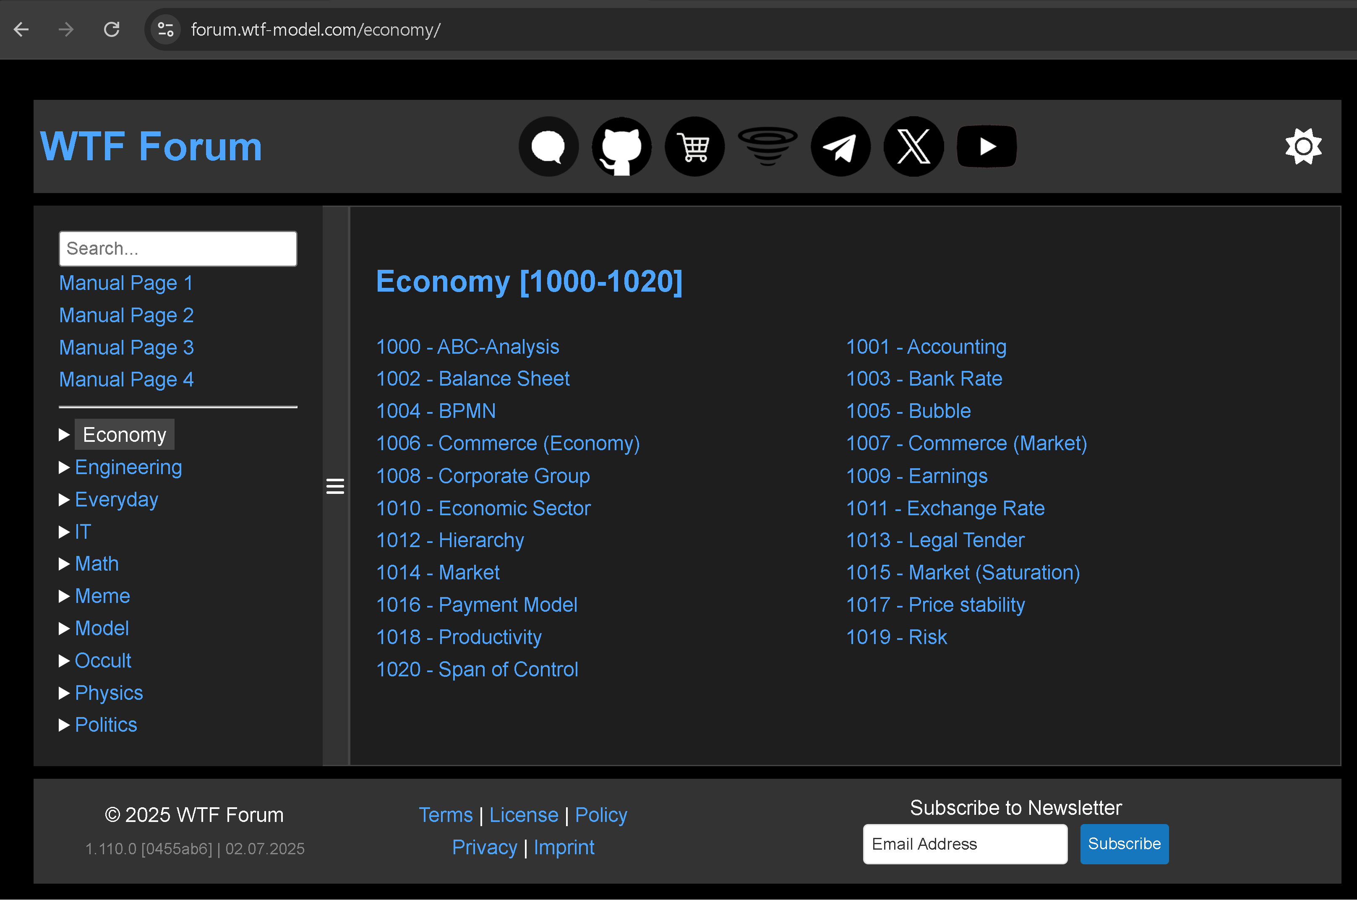Screen dimensions: 1357x900
Task: Open topic 1013 - Legal Tender
Action: (x=935, y=540)
